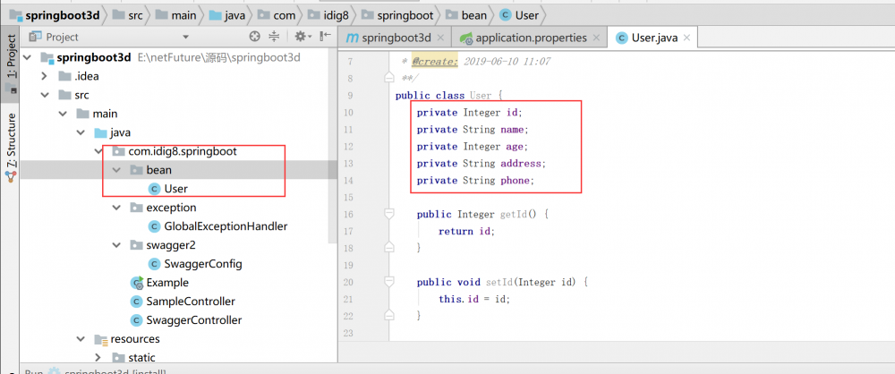This screenshot has width=895, height=374.
Task: Click 'public class User {' declaration
Action: pos(448,96)
